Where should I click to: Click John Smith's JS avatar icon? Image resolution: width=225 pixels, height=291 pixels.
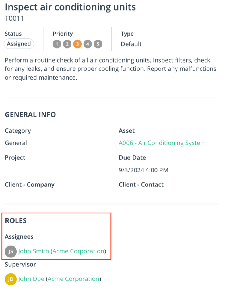[x=11, y=251]
